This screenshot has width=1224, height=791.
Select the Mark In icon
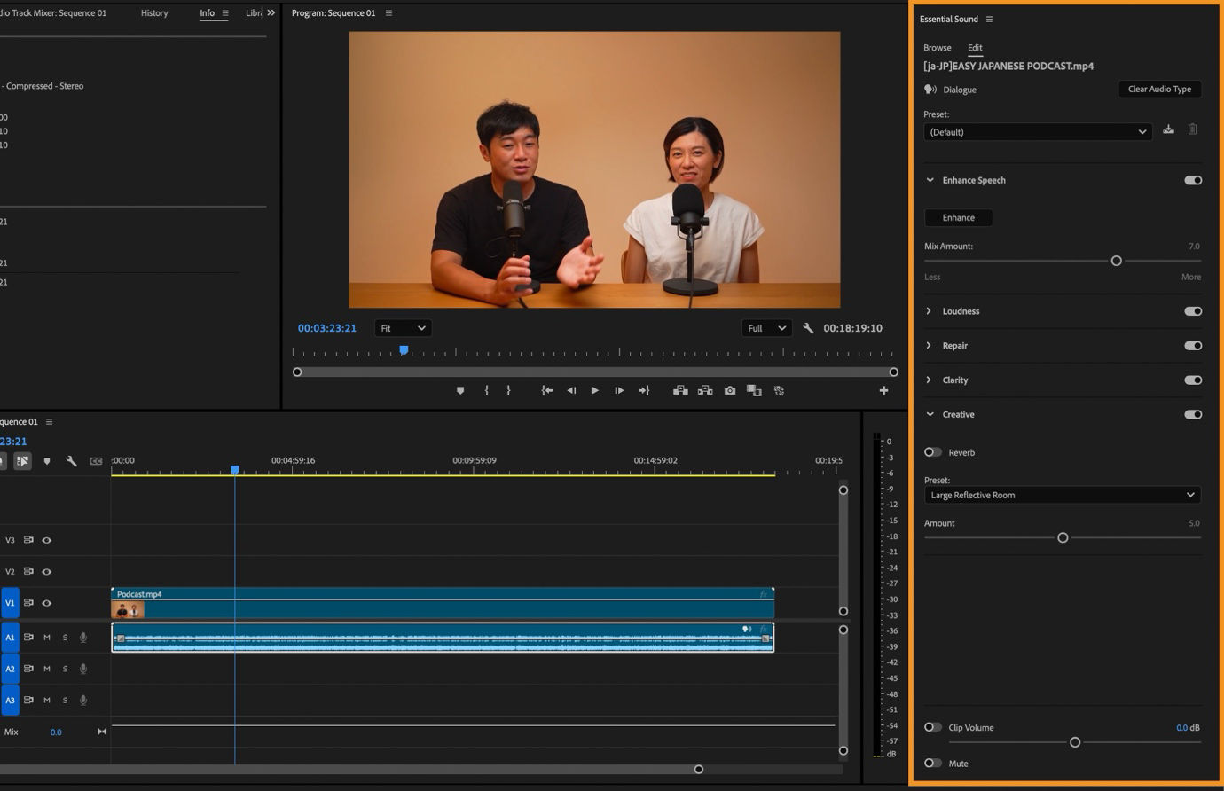pyautogui.click(x=485, y=390)
